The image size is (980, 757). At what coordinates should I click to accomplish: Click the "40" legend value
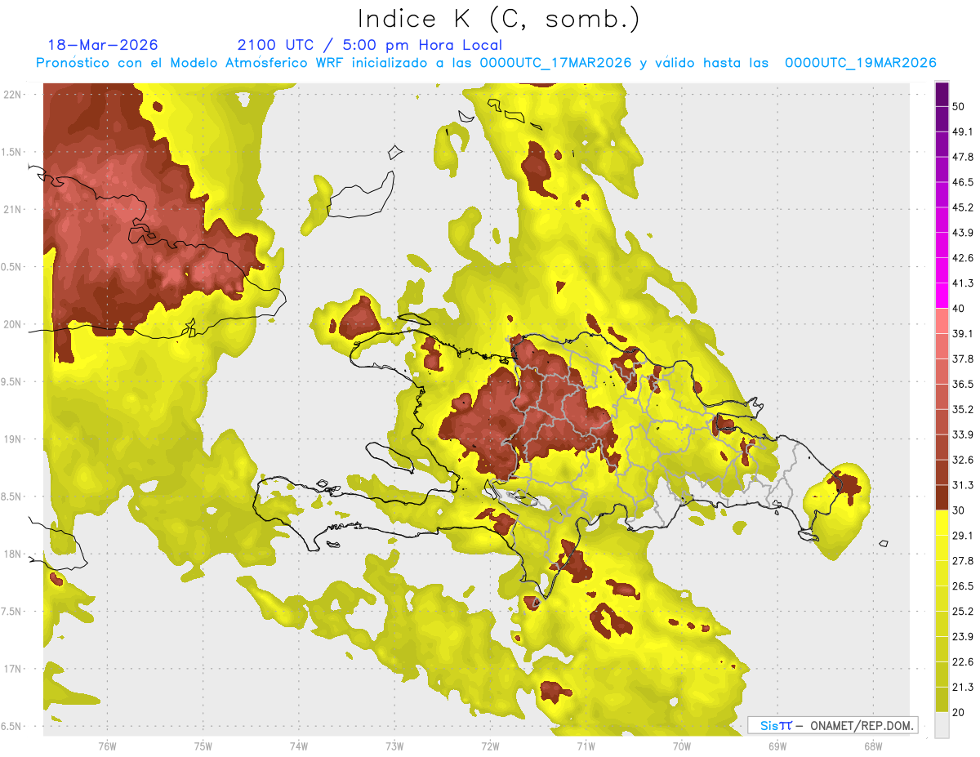[x=958, y=309]
